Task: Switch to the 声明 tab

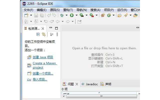Action: (106, 84)
